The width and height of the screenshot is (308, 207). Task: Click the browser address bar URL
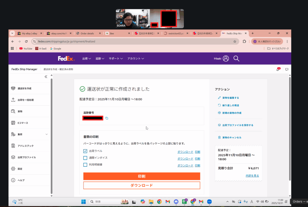(x=120, y=41)
